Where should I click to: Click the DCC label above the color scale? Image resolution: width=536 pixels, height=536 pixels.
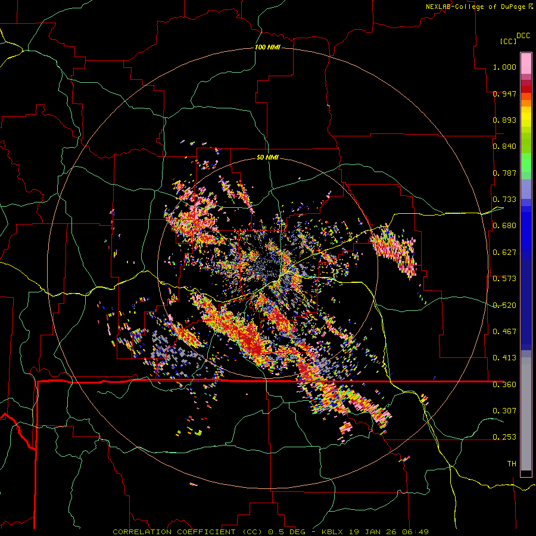point(523,36)
